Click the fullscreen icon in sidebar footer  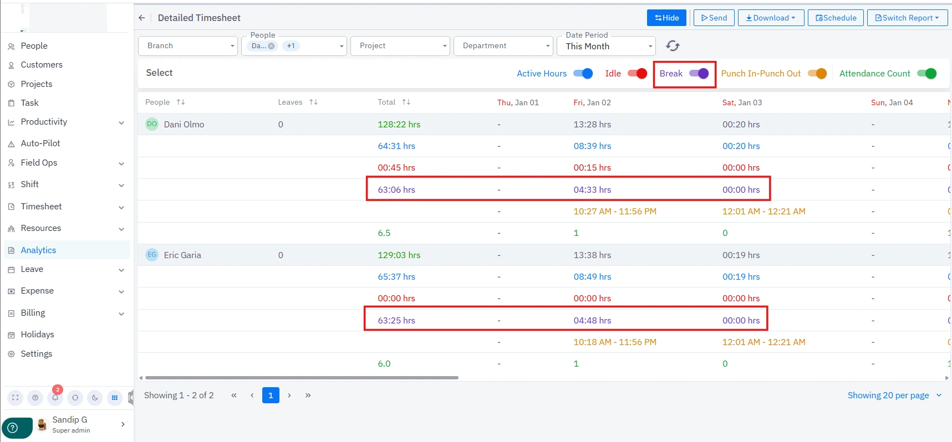coord(16,398)
